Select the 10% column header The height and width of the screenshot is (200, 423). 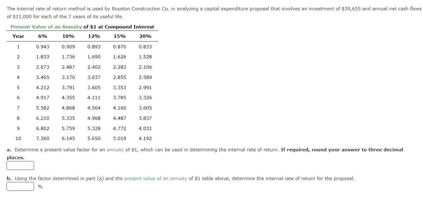[x=68, y=36]
